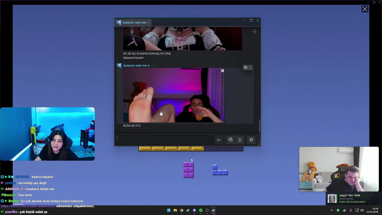Screen dimensions: 382x215
Task: Add a friend to chat icon
Action: pyautogui.click(x=254, y=31)
